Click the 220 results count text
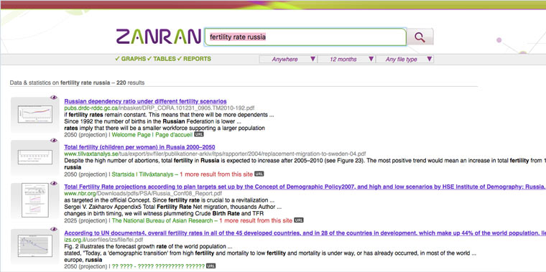The image size is (546, 272). (x=131, y=83)
